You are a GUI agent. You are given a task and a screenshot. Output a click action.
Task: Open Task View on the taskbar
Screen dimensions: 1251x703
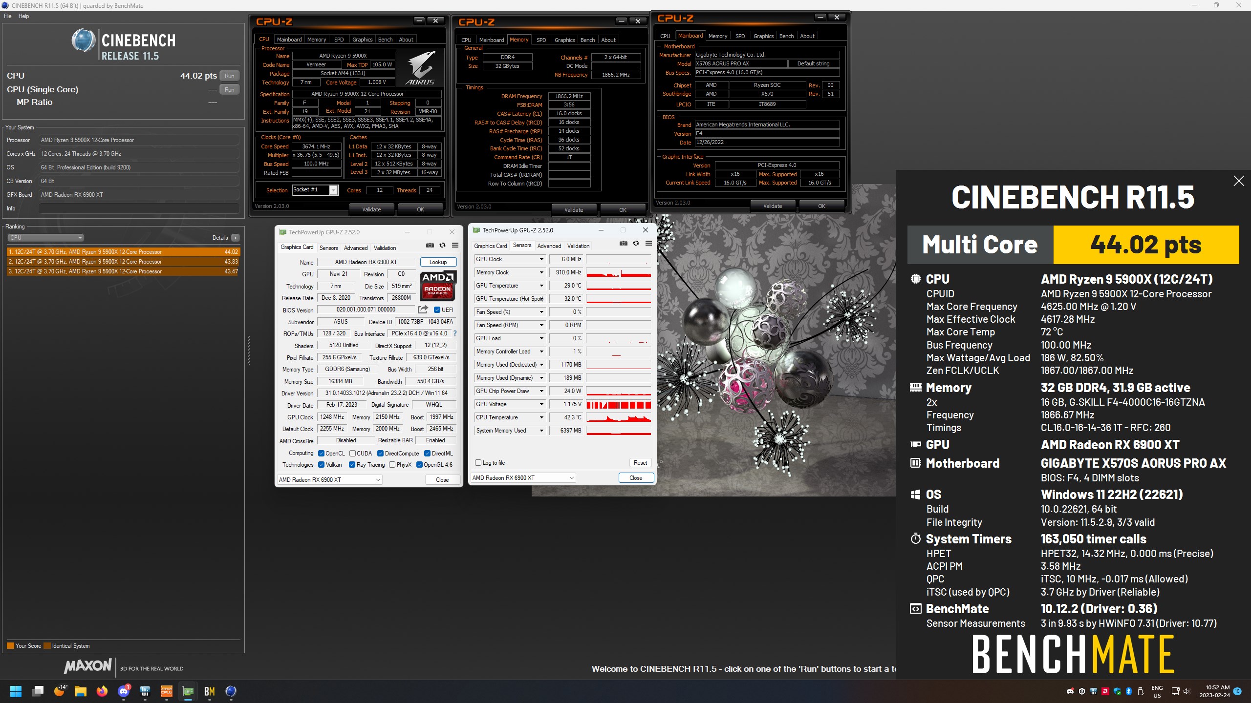(38, 691)
